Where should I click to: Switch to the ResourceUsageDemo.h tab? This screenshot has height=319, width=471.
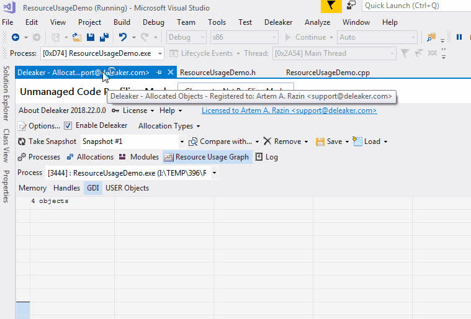tap(218, 73)
